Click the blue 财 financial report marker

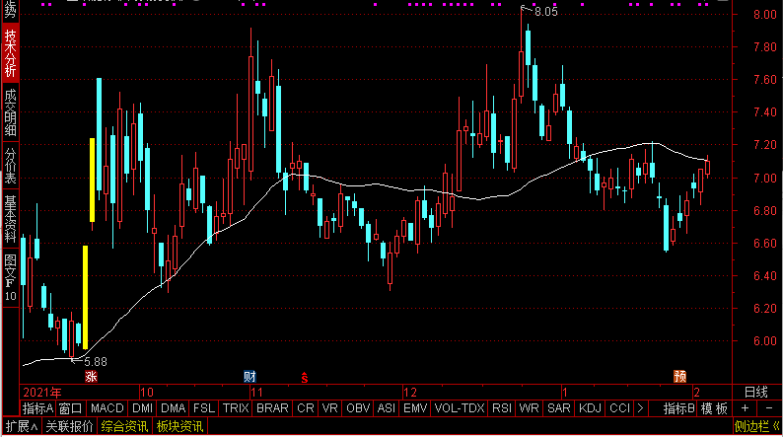click(x=250, y=376)
